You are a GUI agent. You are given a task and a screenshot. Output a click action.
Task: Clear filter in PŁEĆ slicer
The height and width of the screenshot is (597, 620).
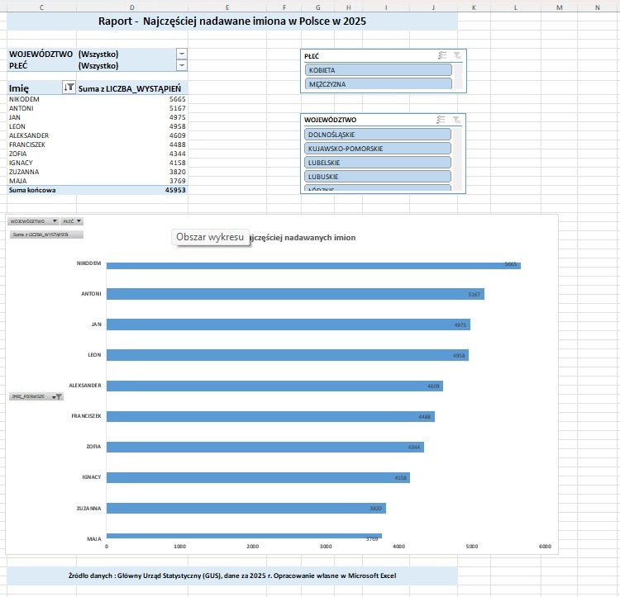click(457, 55)
